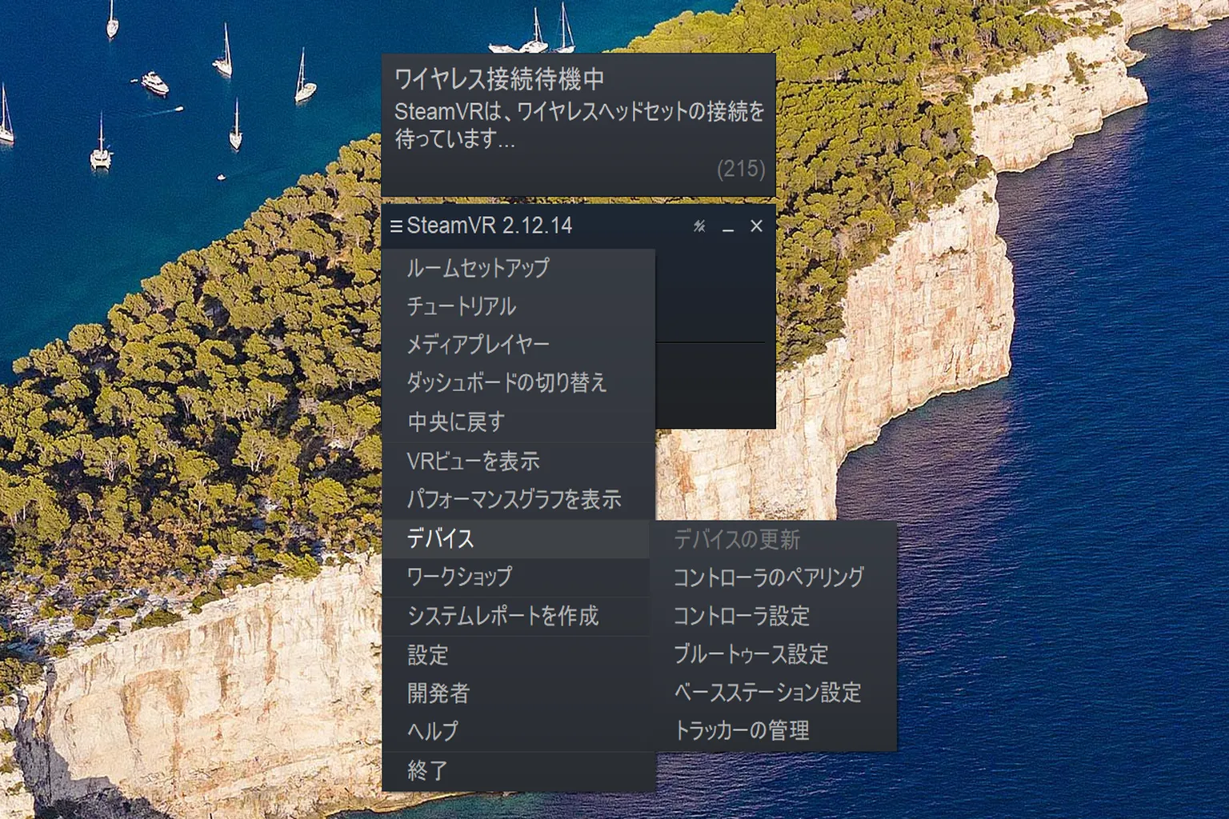
Task: Click the SteamVR 2.12.14 title text
Action: (x=489, y=226)
